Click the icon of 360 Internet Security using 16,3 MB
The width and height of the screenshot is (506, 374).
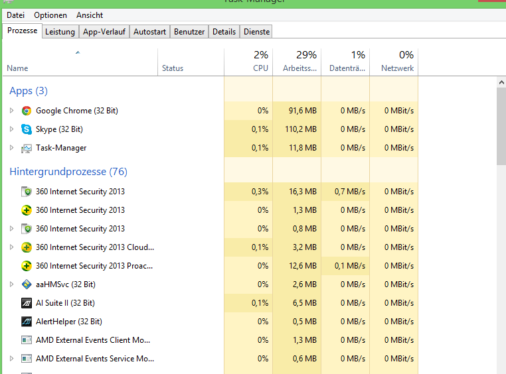click(x=27, y=192)
